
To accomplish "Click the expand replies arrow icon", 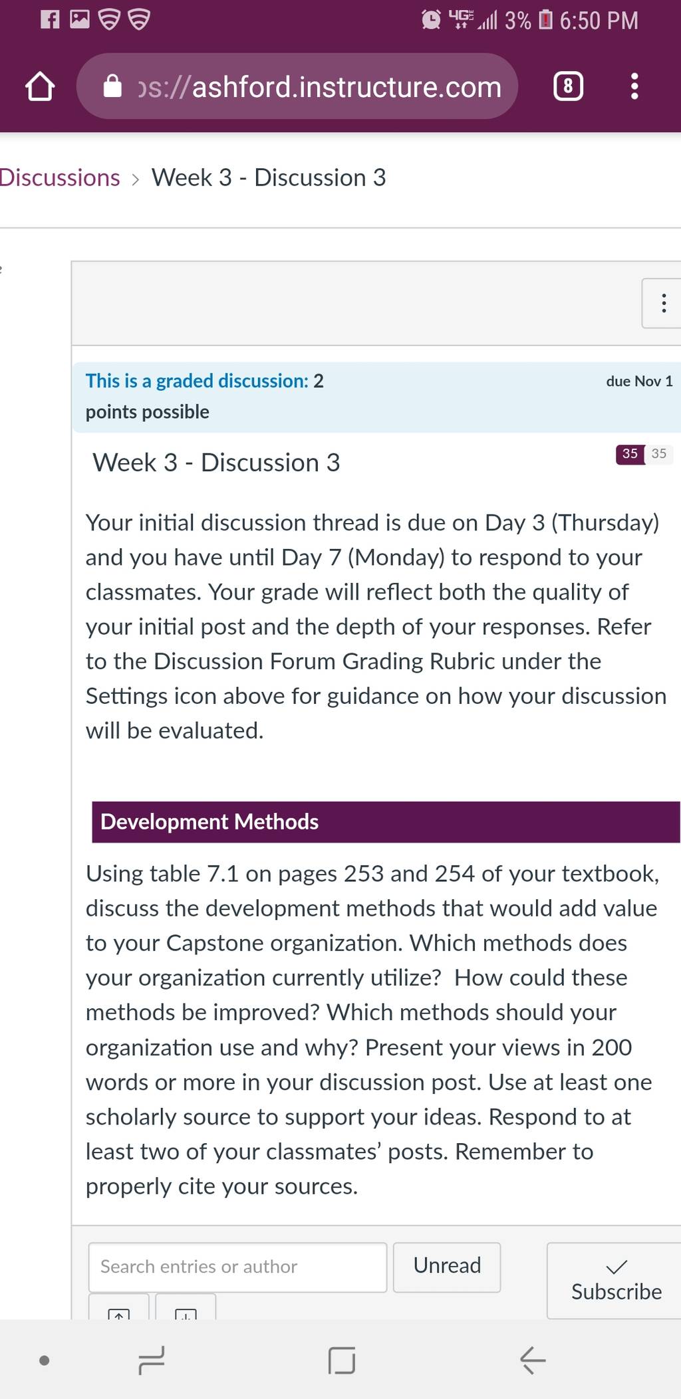I will click(186, 1309).
